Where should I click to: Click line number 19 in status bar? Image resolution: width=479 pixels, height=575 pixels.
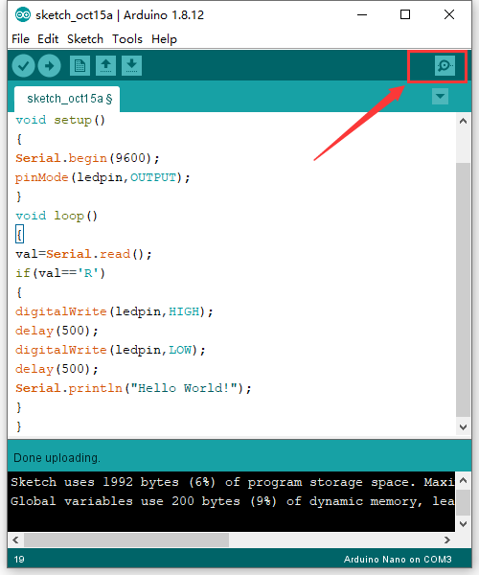19,560
